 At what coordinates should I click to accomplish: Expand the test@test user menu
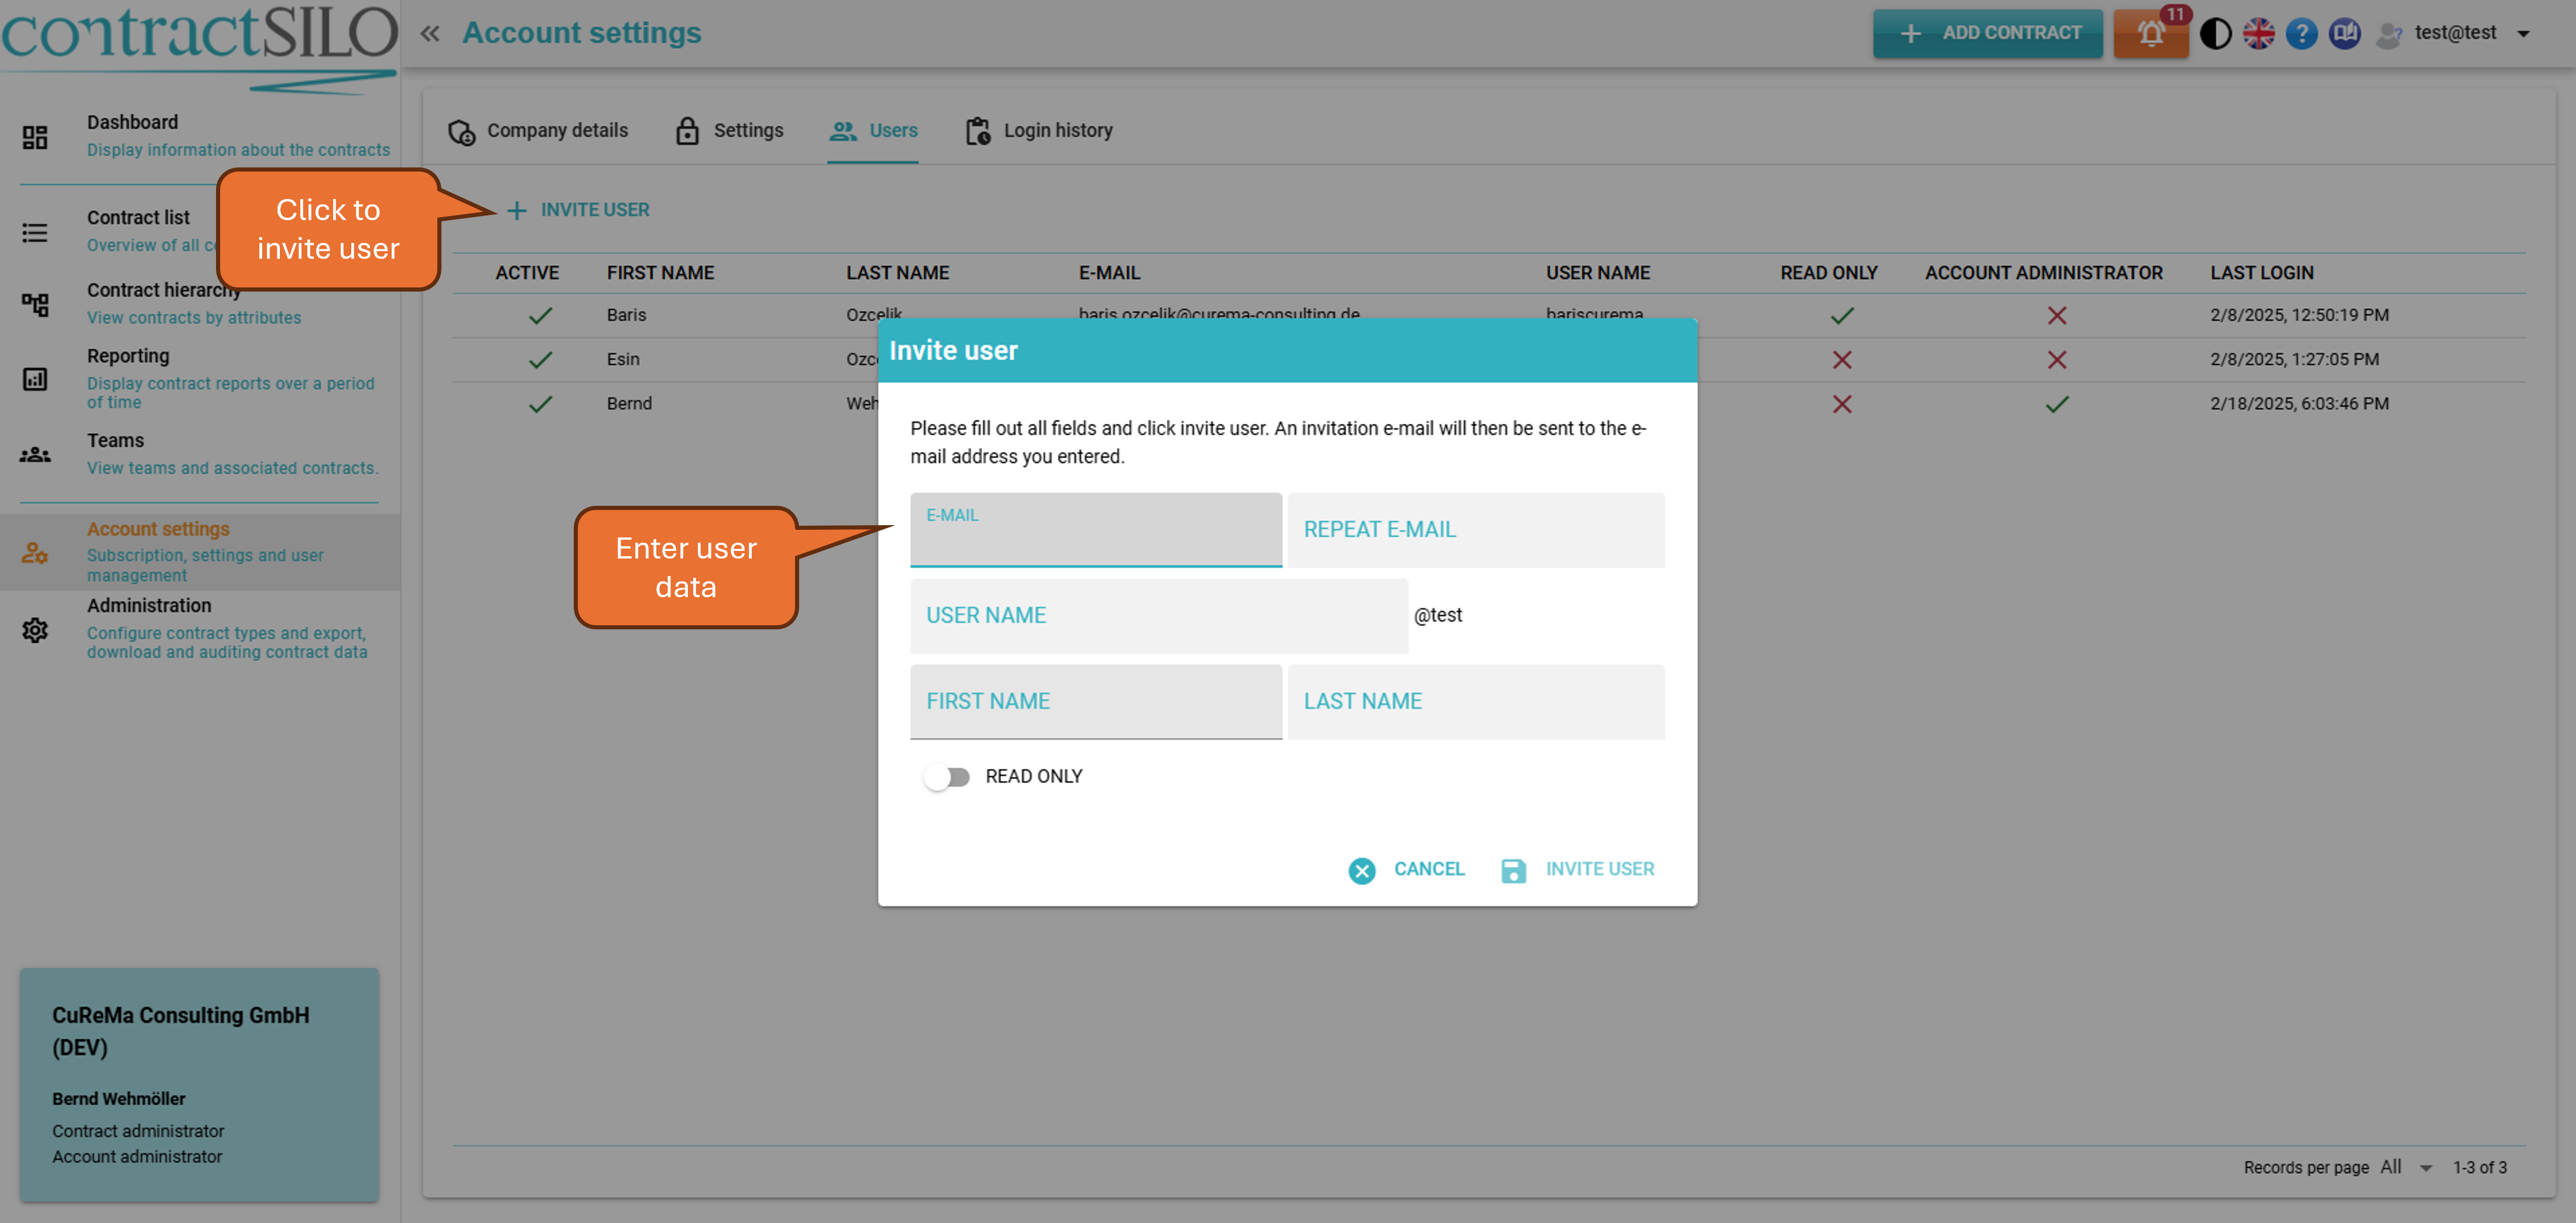coord(2523,33)
